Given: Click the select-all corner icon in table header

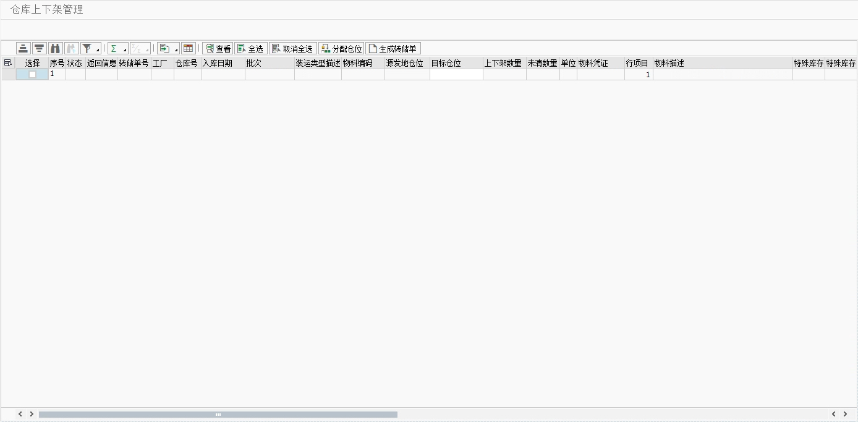Looking at the screenshot, I should pos(8,63).
